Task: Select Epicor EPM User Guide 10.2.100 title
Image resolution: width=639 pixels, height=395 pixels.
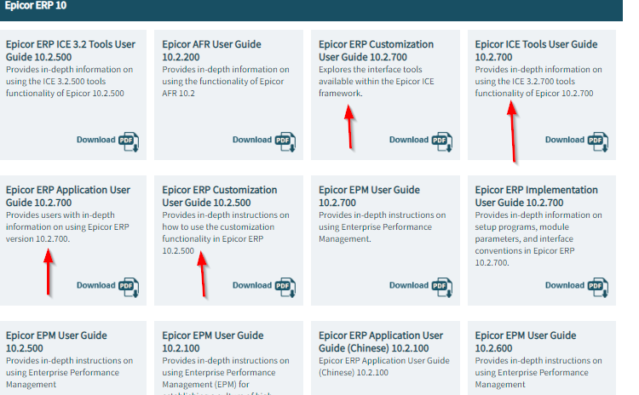Action: [x=213, y=341]
